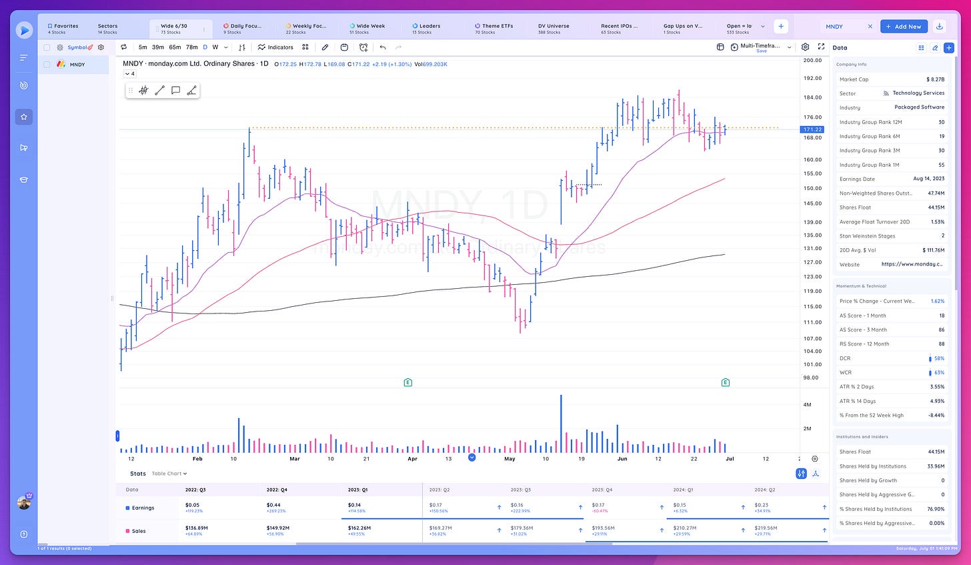Screen dimensions: 971x565
Task: Click the sync/refresh arrows icon in chart toolbar
Action: tap(123, 47)
